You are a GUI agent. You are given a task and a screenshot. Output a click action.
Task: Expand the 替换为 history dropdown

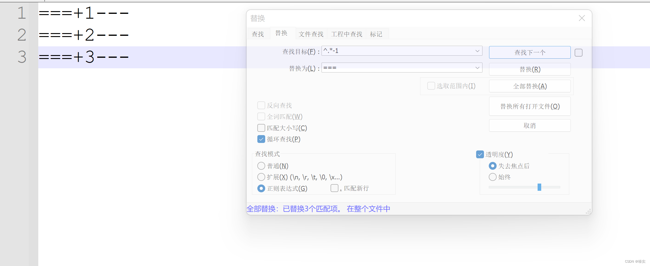tap(477, 68)
